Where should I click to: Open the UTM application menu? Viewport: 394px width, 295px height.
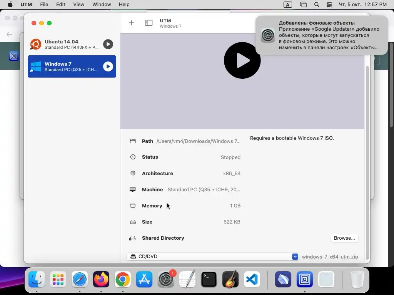[x=26, y=5]
